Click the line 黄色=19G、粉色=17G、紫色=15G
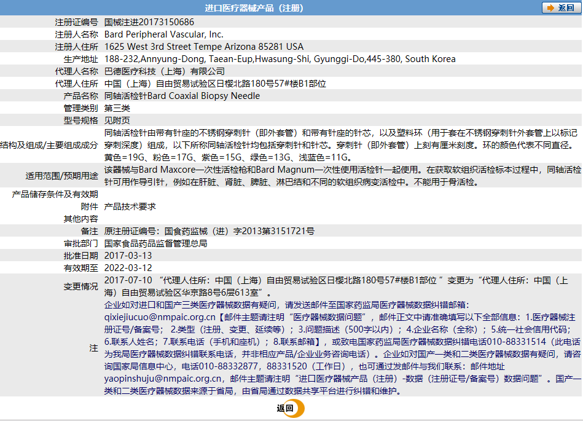583x421 pixels. coord(227,157)
